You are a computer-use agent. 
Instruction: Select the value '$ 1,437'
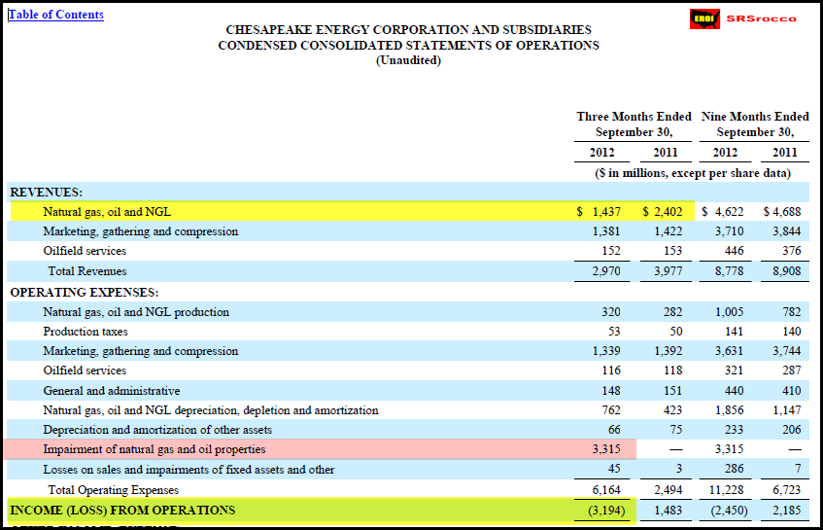(x=599, y=212)
